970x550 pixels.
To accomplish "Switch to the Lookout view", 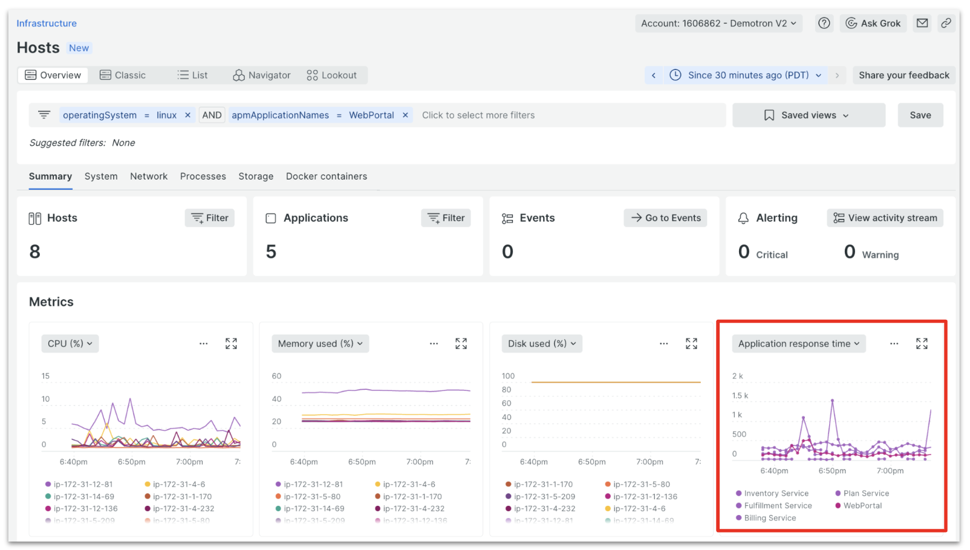I will click(x=332, y=76).
